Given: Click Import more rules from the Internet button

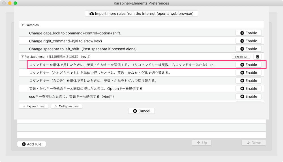Looking at the screenshot, I should pyautogui.click(x=141, y=14).
